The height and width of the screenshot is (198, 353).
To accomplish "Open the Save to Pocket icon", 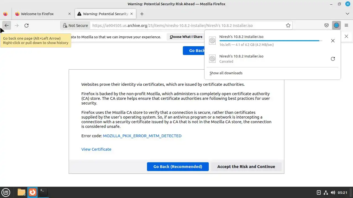I will pos(327,26).
